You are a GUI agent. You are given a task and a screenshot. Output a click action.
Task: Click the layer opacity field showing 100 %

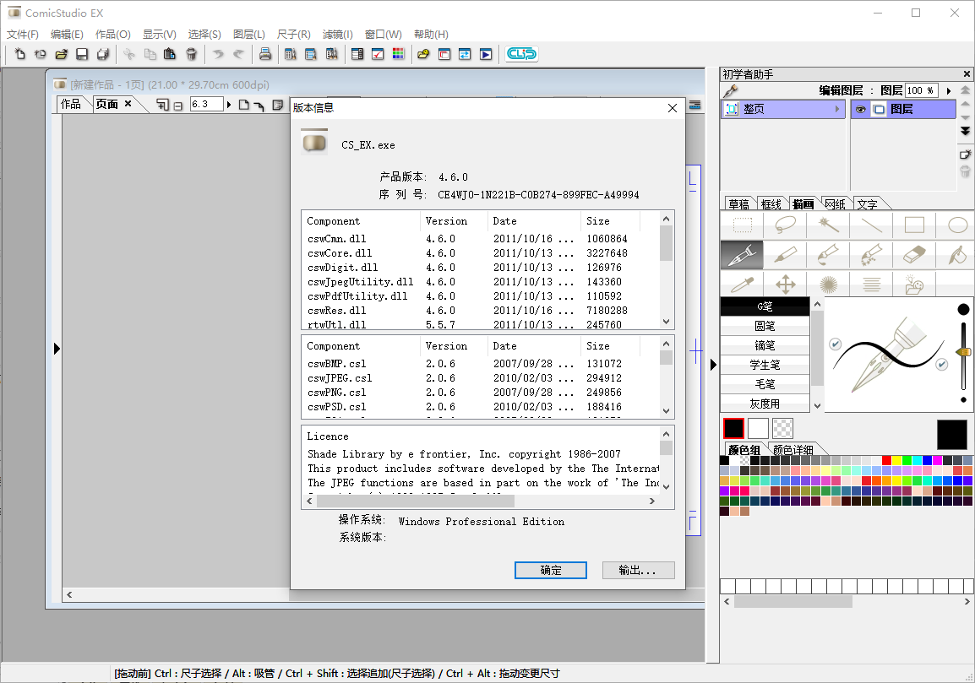point(921,90)
